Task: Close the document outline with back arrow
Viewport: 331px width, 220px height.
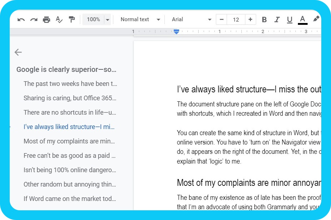Action: (18, 52)
